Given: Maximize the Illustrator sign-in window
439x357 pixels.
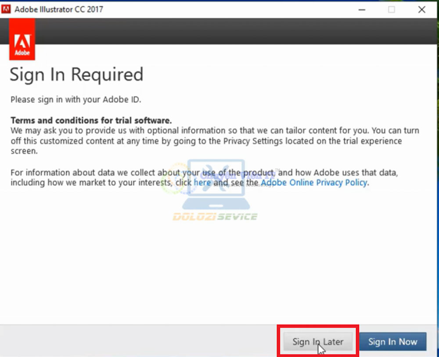Looking at the screenshot, I should click(x=391, y=9).
